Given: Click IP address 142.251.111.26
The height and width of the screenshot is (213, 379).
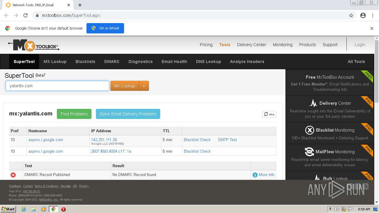Looking at the screenshot, I should (104, 140).
